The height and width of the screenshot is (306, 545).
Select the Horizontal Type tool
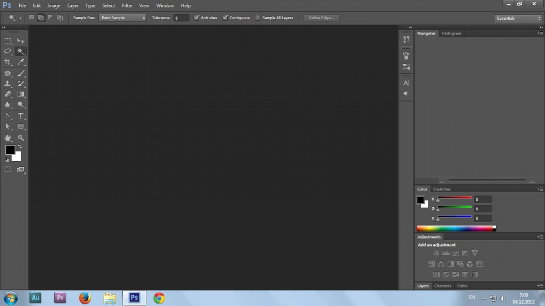(x=21, y=116)
